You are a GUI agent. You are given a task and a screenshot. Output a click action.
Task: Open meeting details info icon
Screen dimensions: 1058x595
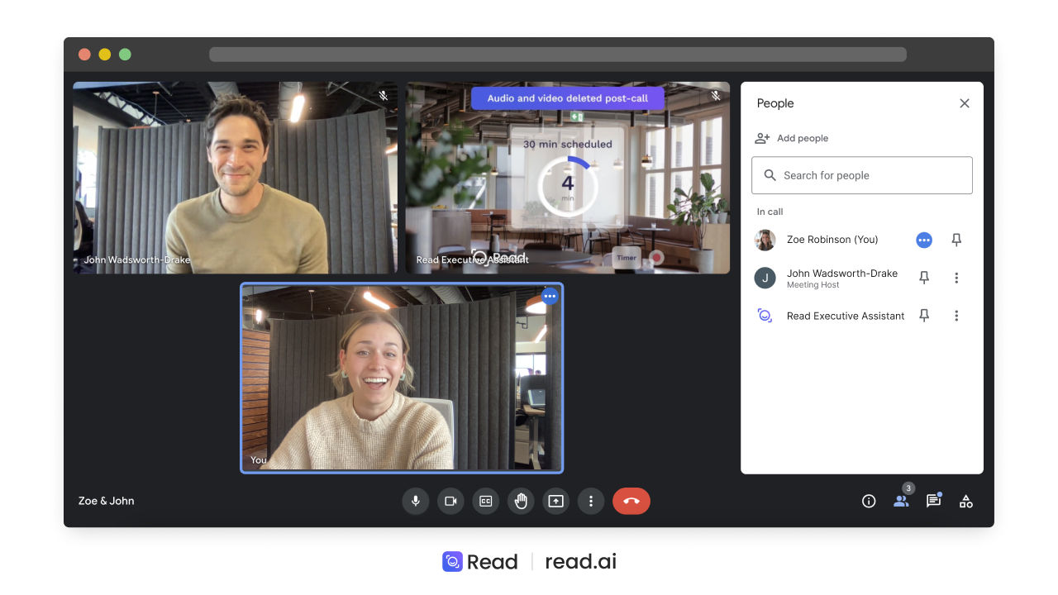point(869,501)
